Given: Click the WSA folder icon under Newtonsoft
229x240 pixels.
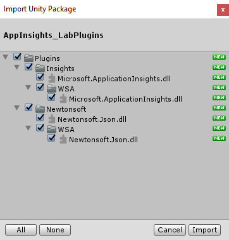Looking at the screenshot, I should pos(51,129).
